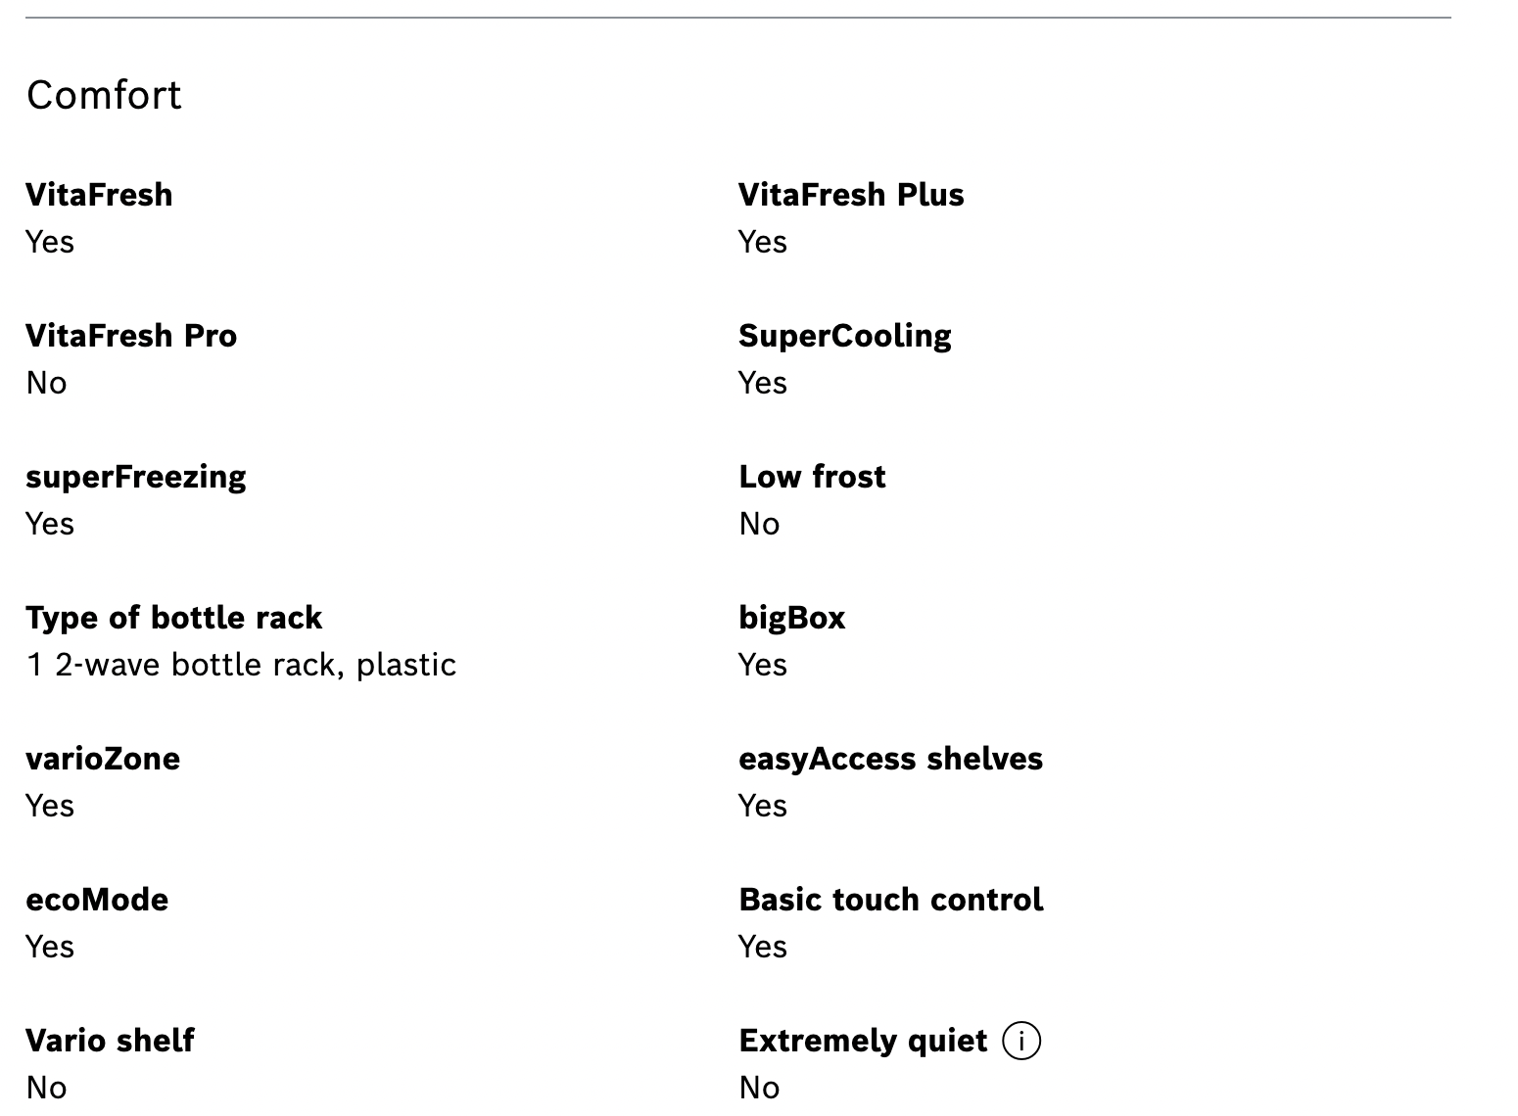Click the No value under Low frost
Screen dimensions: 1518x1116
pos(759,524)
